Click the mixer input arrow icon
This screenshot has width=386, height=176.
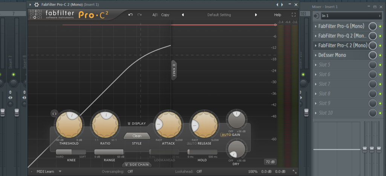point(316,16)
